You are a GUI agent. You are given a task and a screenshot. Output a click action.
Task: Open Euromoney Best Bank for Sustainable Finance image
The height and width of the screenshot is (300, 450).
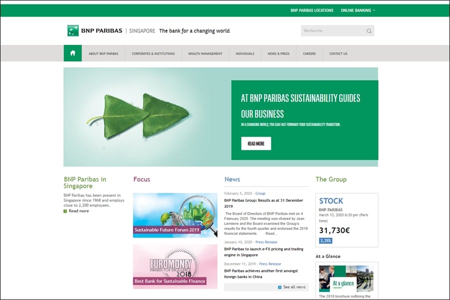pos(175,267)
